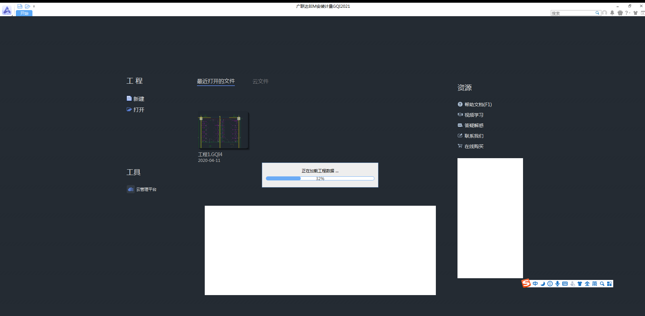Open 联系我们 link
Viewport: 645px width, 316px height.
(x=471, y=136)
